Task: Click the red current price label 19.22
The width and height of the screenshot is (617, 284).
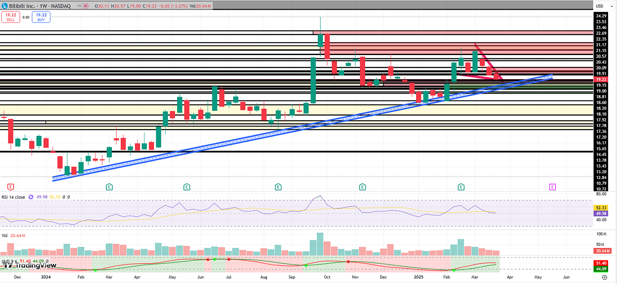Action: [600, 79]
